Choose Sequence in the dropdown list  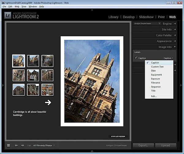coord(159,87)
